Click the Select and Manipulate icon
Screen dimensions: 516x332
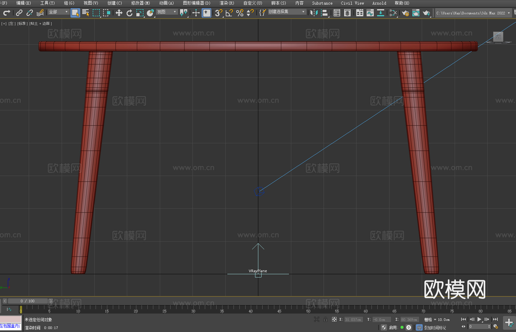(196, 13)
